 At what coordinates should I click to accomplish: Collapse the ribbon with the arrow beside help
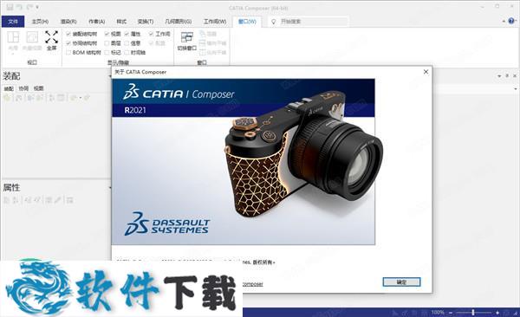(x=504, y=22)
